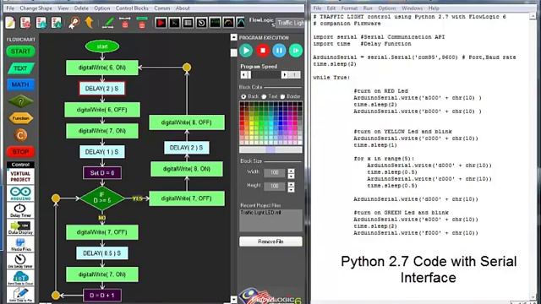Add a START block from the palette
541x304 pixels.
pos(20,52)
